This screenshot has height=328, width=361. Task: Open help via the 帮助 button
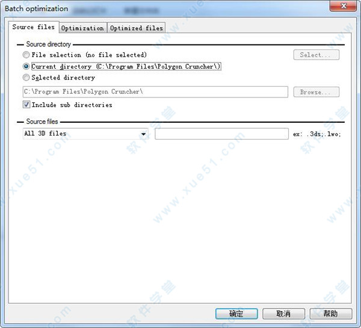pyautogui.click(x=331, y=314)
